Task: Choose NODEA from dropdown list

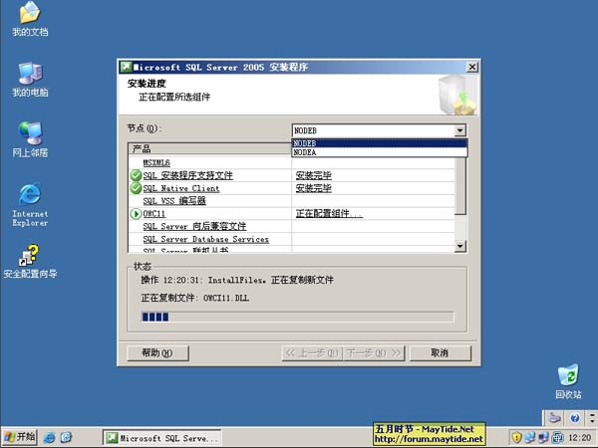Action: coord(379,152)
